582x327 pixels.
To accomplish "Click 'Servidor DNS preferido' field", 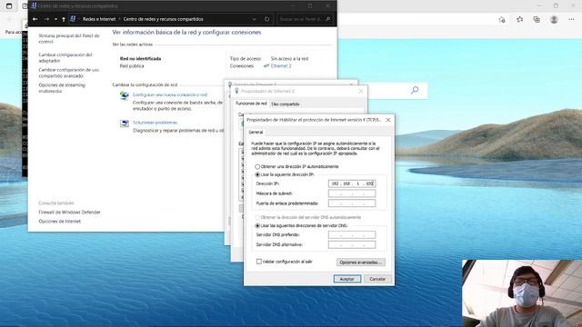I will (x=352, y=234).
